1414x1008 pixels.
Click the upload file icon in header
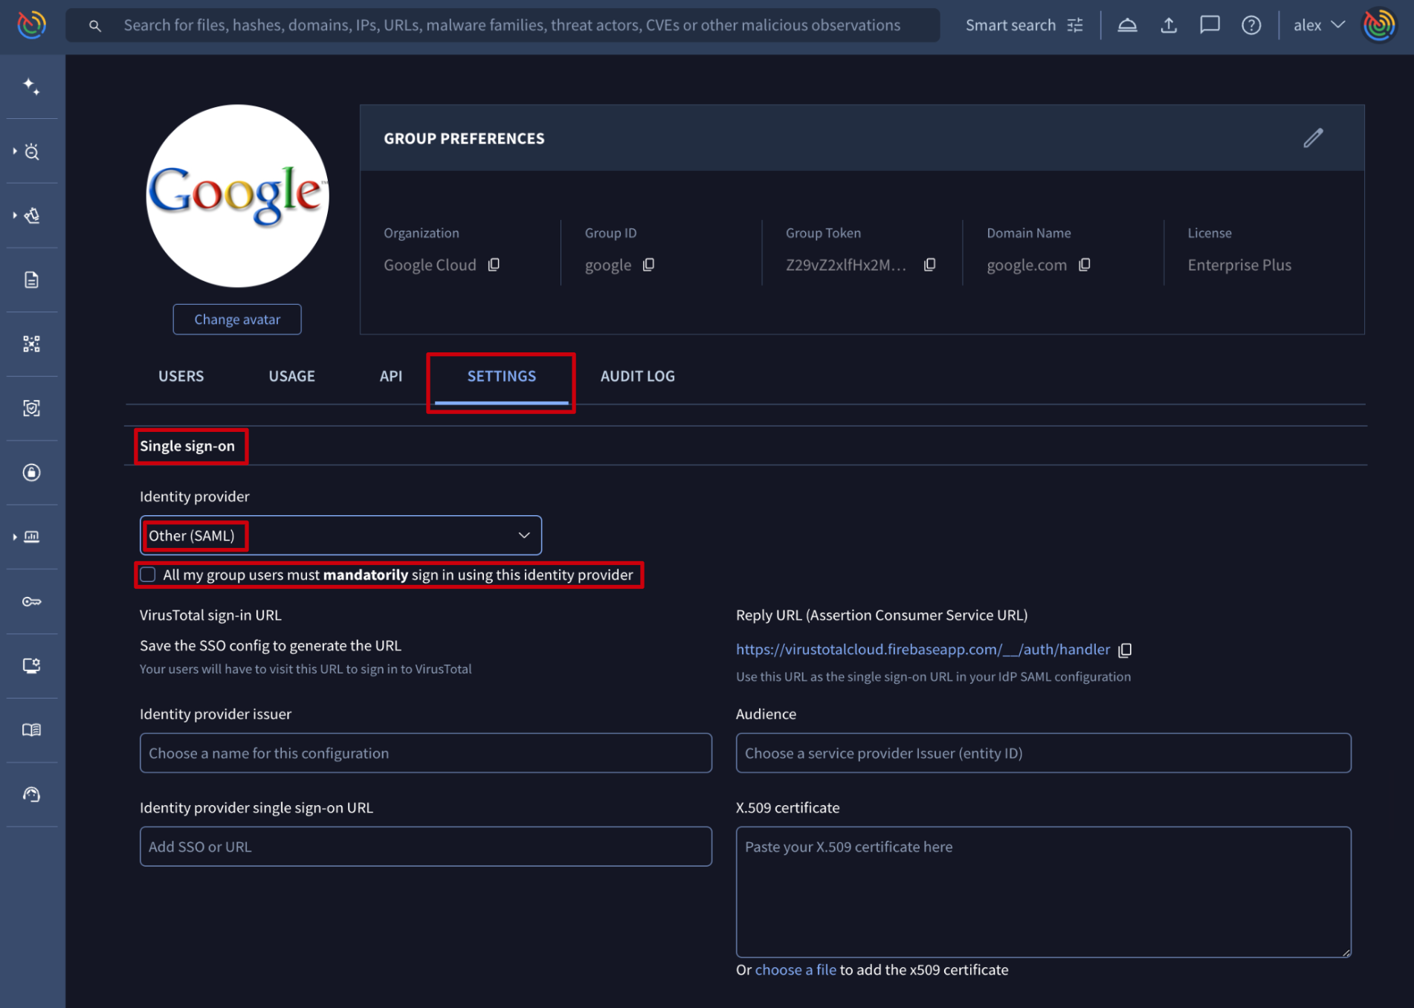(1169, 25)
